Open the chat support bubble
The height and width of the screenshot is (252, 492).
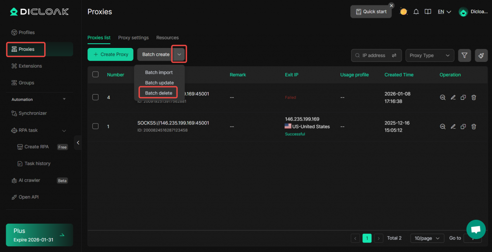tap(476, 229)
